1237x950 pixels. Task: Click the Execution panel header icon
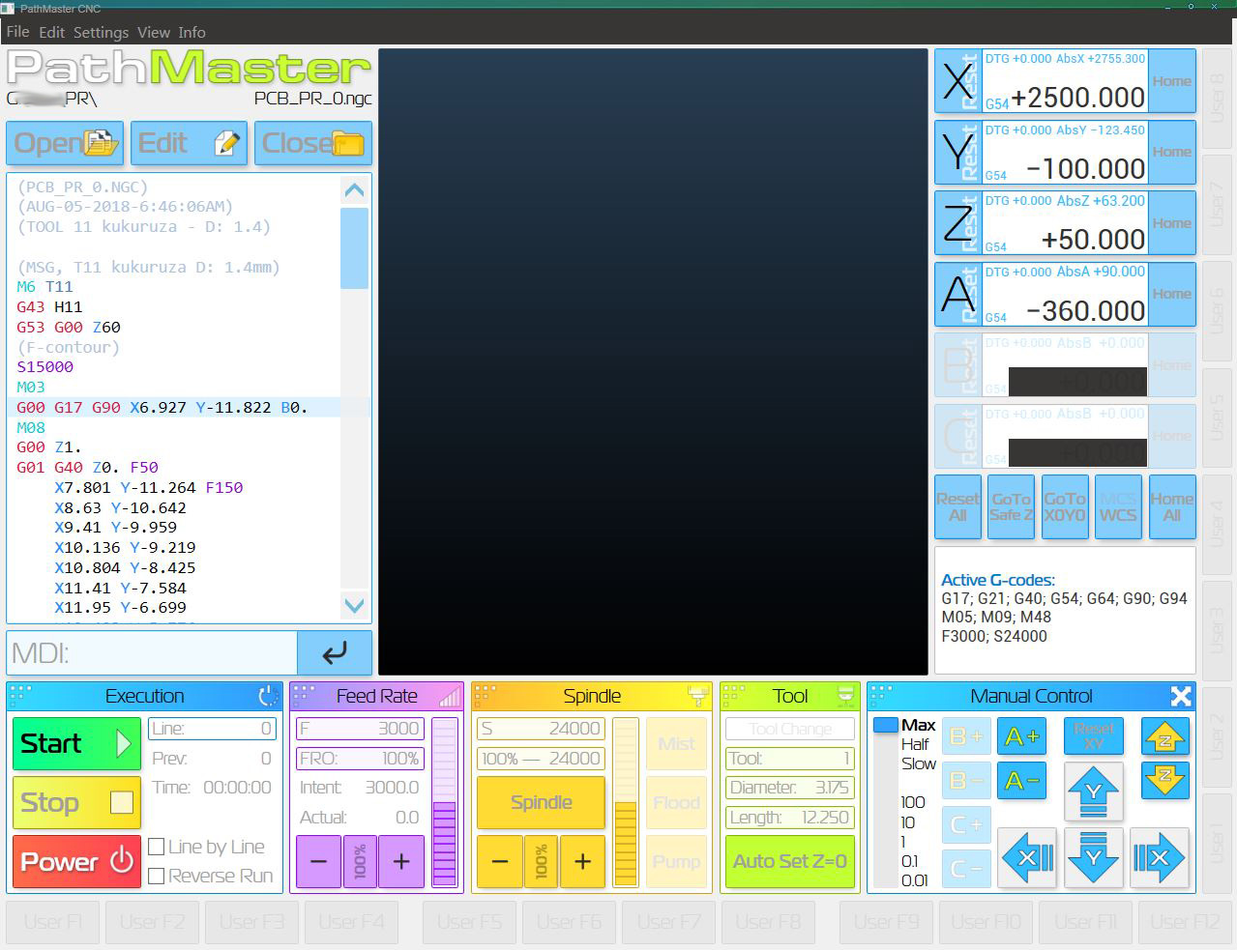pyautogui.click(x=268, y=696)
